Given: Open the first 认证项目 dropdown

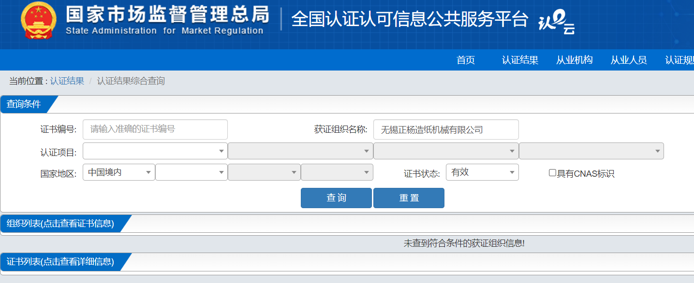Looking at the screenshot, I should (155, 151).
